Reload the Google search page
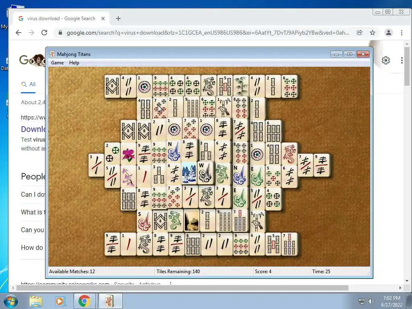Screen dimensions: 412x309 [44, 33]
